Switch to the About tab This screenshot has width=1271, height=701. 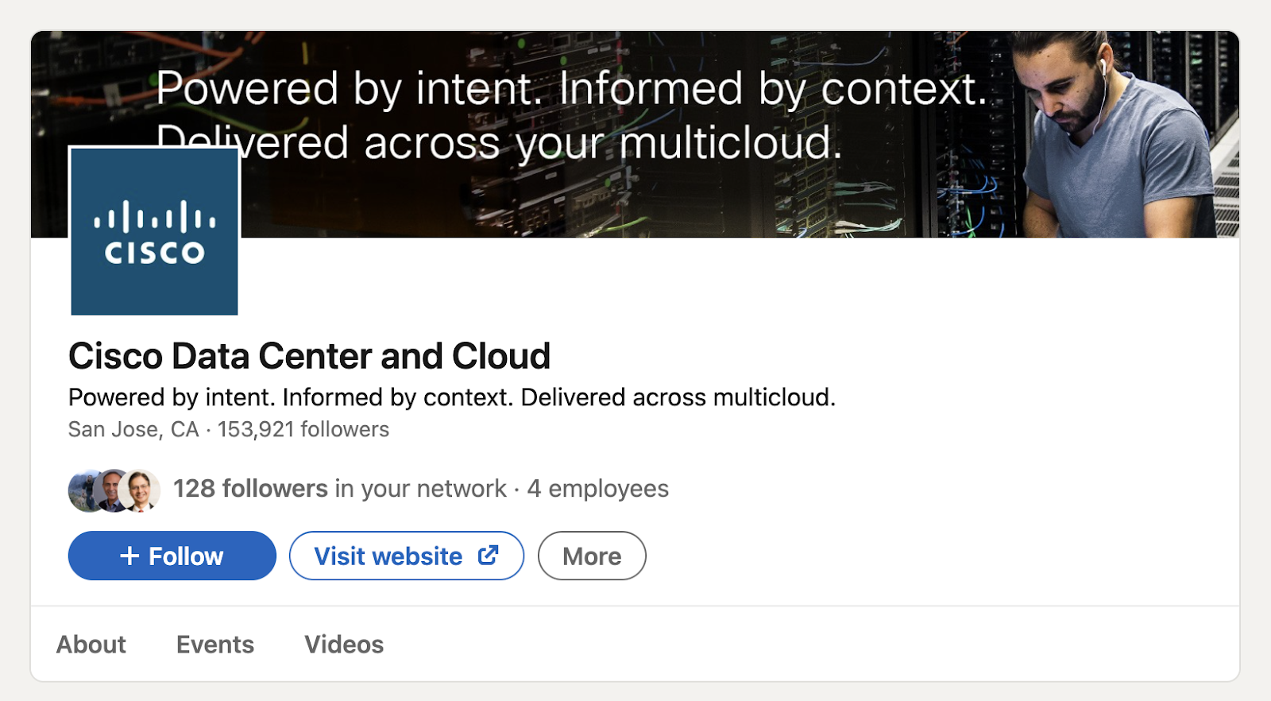pyautogui.click(x=91, y=644)
